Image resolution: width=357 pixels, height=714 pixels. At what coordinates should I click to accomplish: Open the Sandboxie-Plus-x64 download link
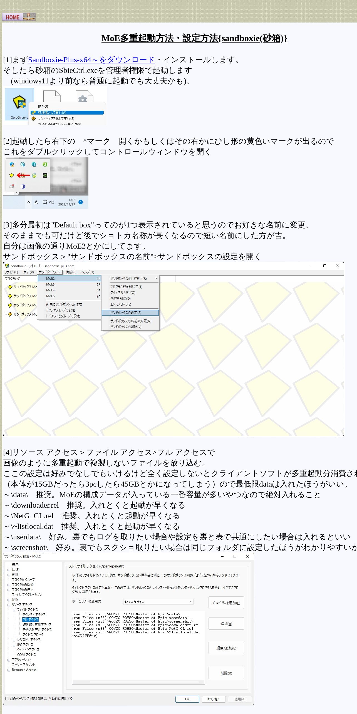tap(91, 60)
